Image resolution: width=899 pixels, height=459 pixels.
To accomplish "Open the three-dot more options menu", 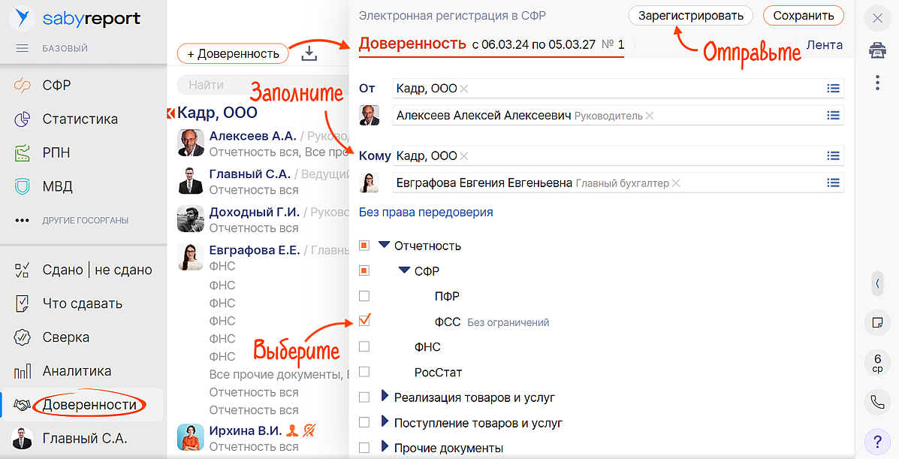I will pyautogui.click(x=877, y=83).
